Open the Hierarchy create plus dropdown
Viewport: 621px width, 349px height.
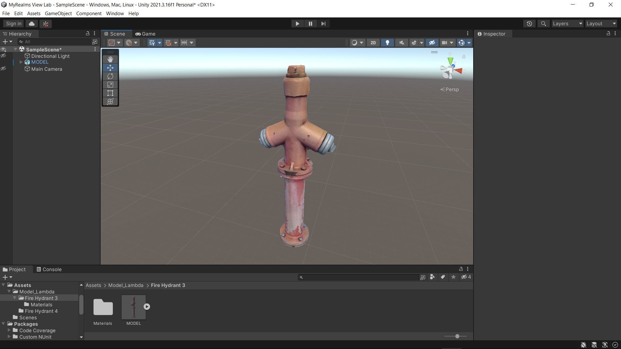pos(7,42)
